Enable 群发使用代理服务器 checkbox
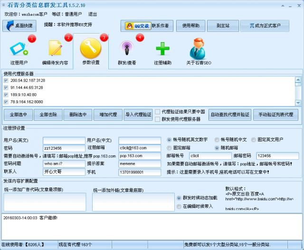The image size is (304, 250). [x=158, y=119]
